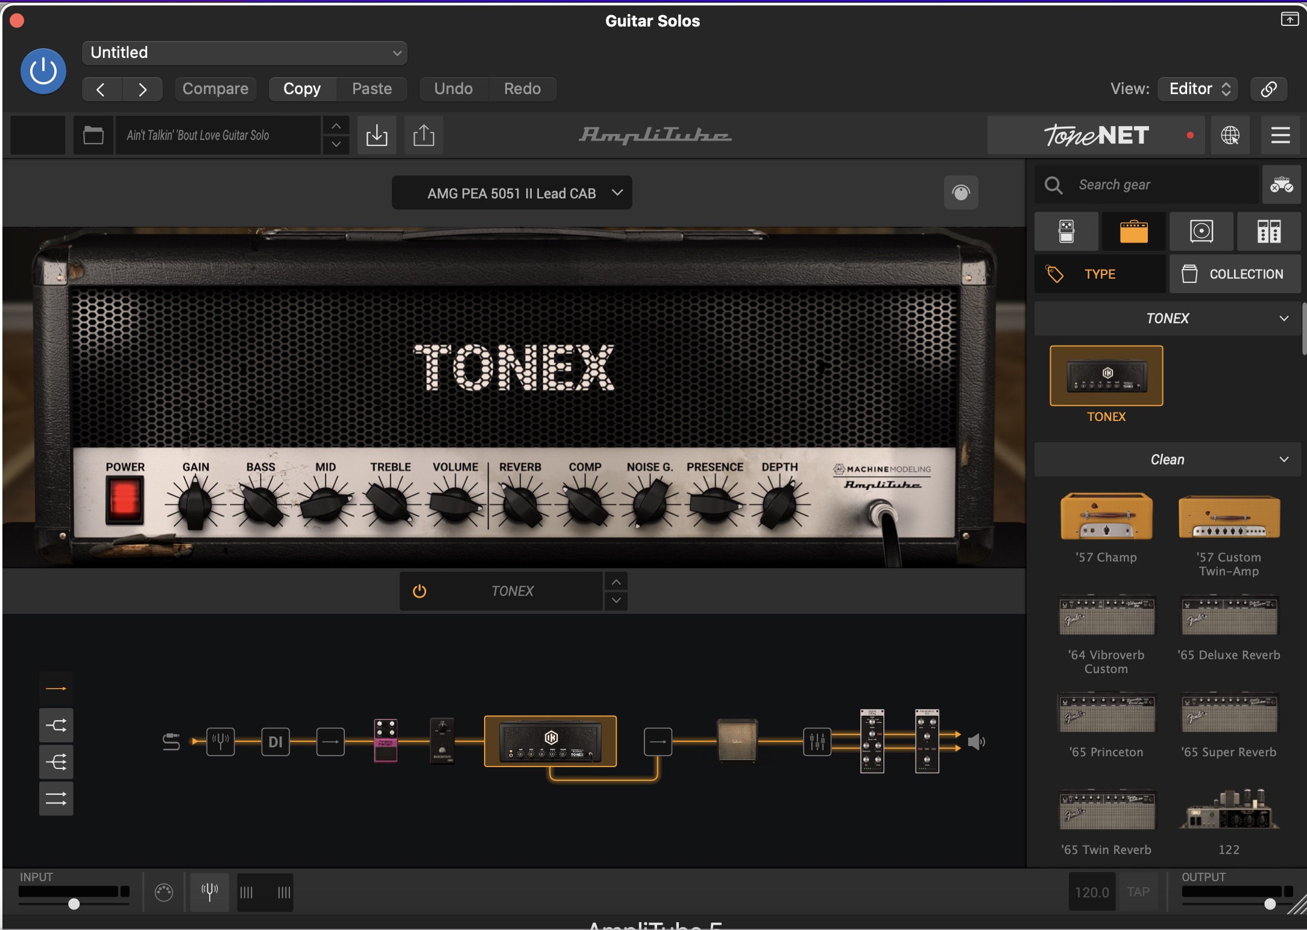1307x930 pixels.
Task: Expand the AMG PEA 5051 II Lead CAB dropdown
Action: click(512, 193)
